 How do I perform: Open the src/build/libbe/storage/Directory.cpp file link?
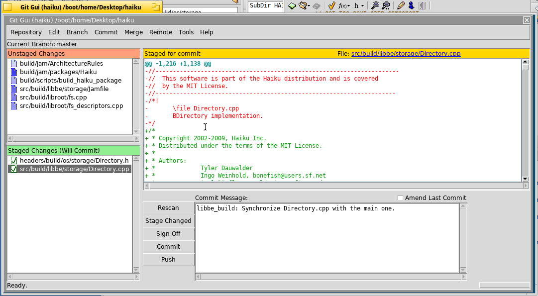406,54
